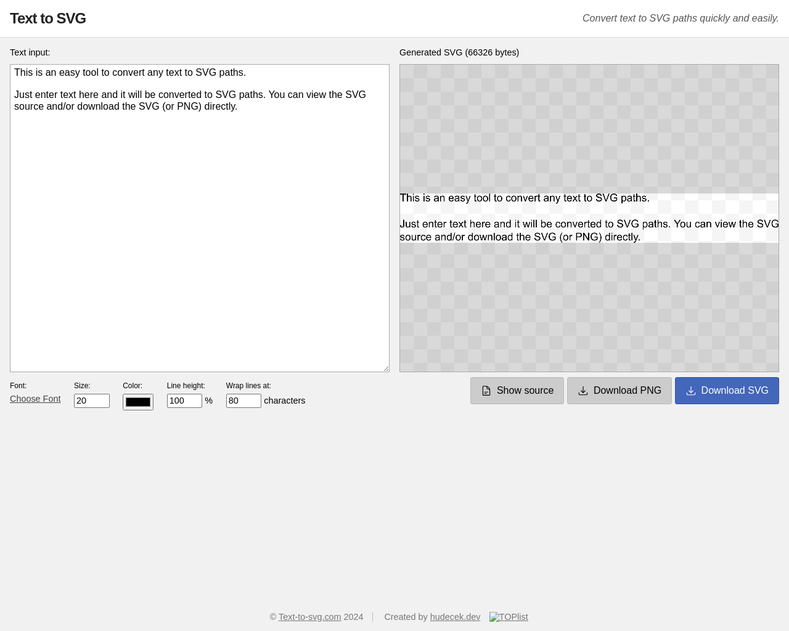Click the 'Color:' label
The height and width of the screenshot is (631, 789).
[133, 386]
